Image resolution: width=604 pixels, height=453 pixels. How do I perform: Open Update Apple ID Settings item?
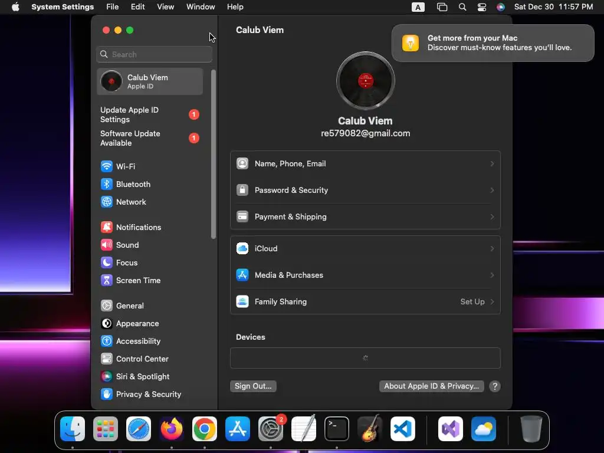(149, 115)
